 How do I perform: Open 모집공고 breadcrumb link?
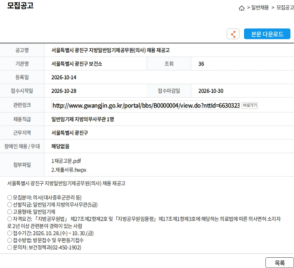click(285, 7)
